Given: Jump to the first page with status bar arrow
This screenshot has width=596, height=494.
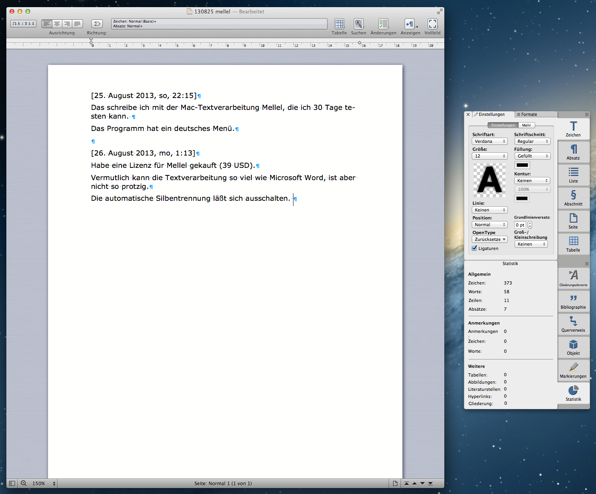Looking at the screenshot, I should [407, 483].
